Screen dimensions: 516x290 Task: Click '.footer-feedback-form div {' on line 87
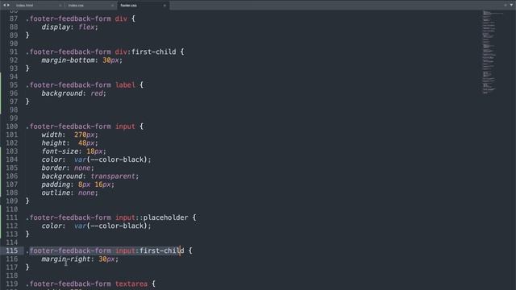tap(81, 19)
